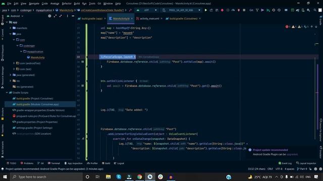Click the Git update project branch icon
Screen dimensions: 323x181
point(257,10)
